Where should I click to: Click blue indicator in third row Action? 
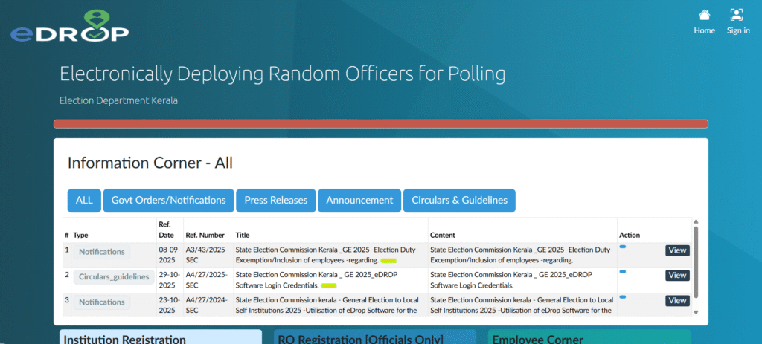pyautogui.click(x=622, y=297)
